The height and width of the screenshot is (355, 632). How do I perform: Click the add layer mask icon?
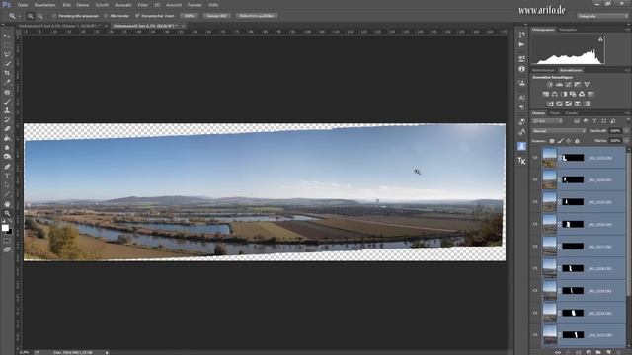click(578, 352)
